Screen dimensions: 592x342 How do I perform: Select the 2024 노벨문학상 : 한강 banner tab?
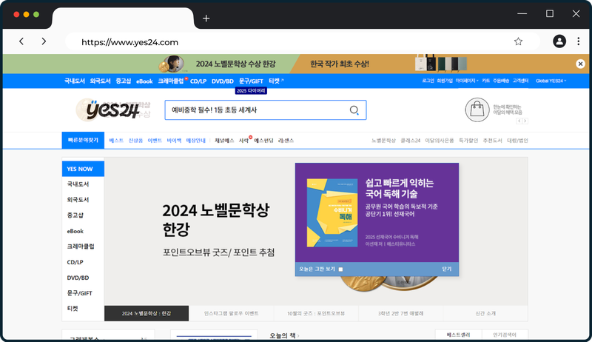point(147,313)
